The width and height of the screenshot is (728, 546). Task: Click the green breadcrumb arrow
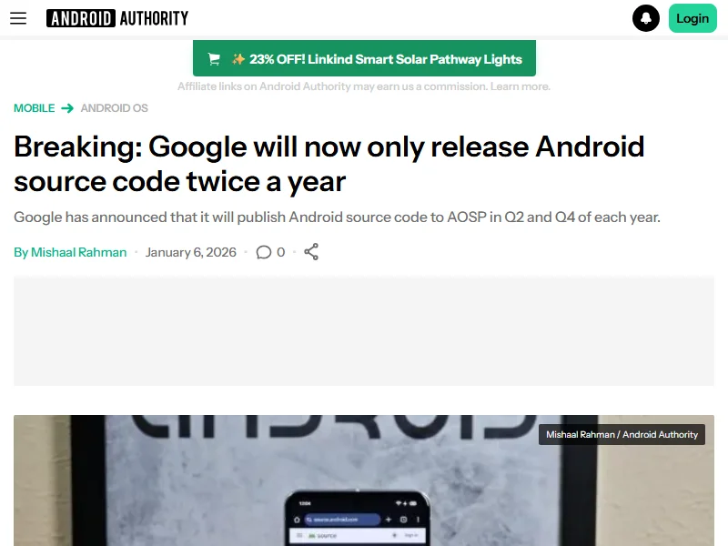(x=67, y=108)
